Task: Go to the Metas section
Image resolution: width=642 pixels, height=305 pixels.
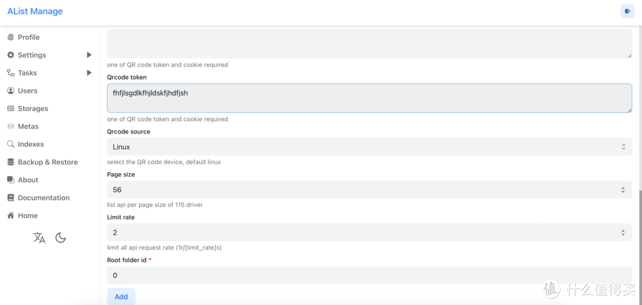Action: (x=28, y=127)
